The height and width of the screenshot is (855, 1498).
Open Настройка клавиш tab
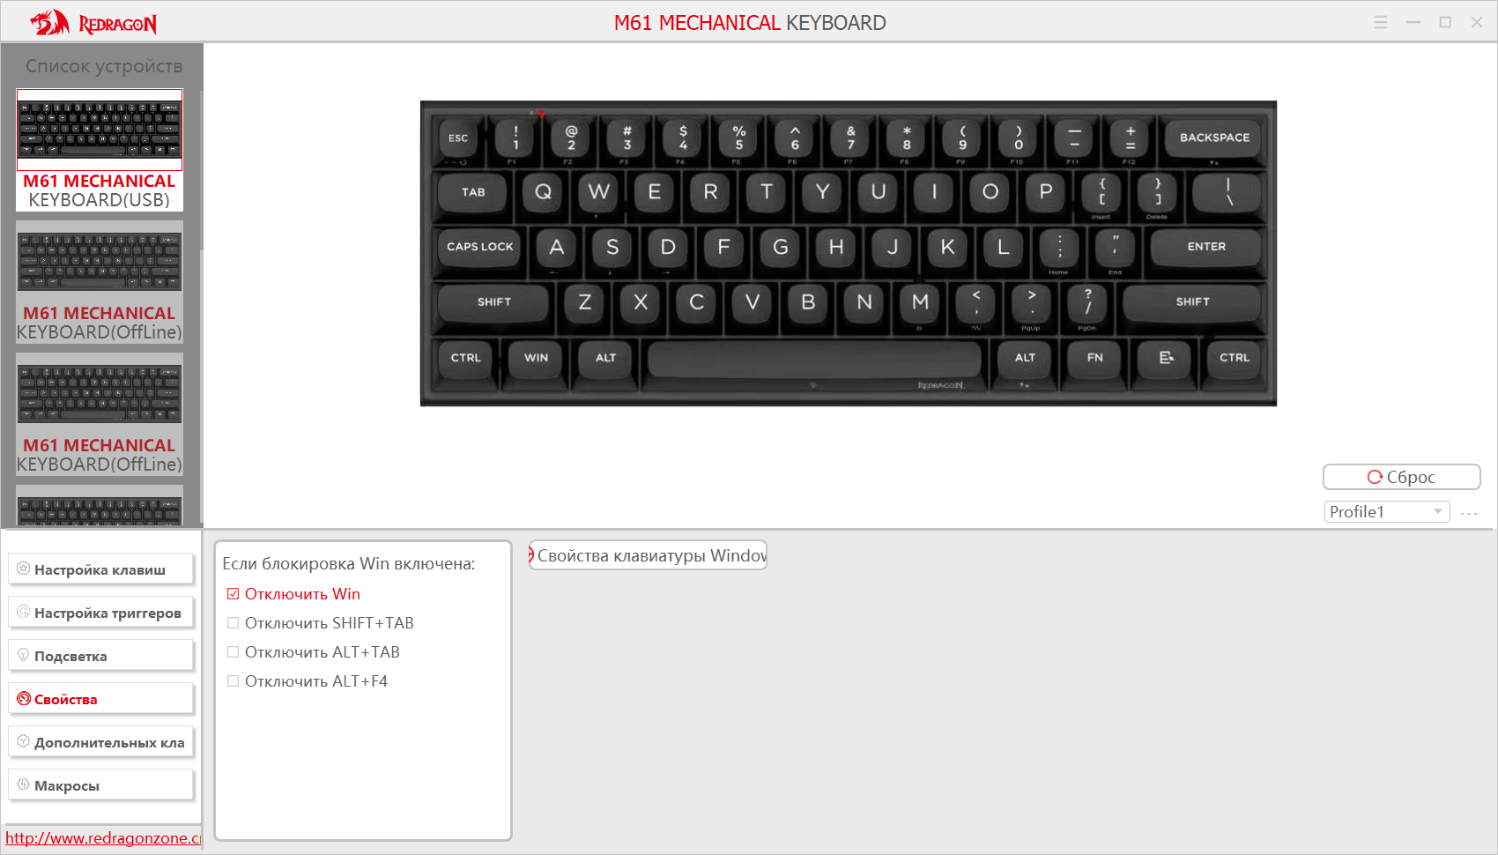point(100,569)
